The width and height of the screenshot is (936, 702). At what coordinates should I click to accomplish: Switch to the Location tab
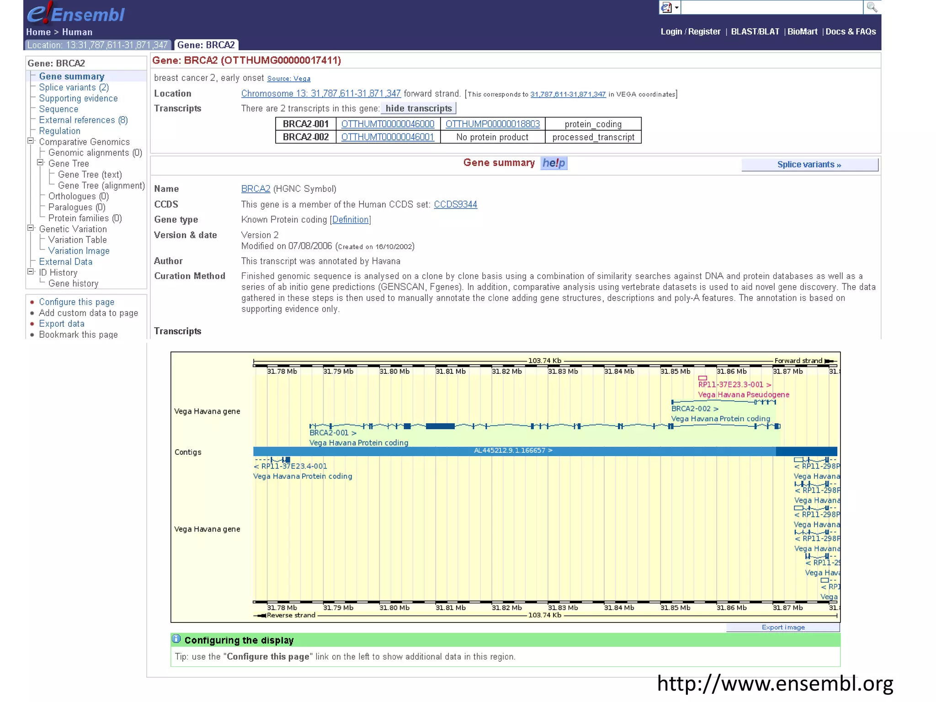(x=98, y=45)
